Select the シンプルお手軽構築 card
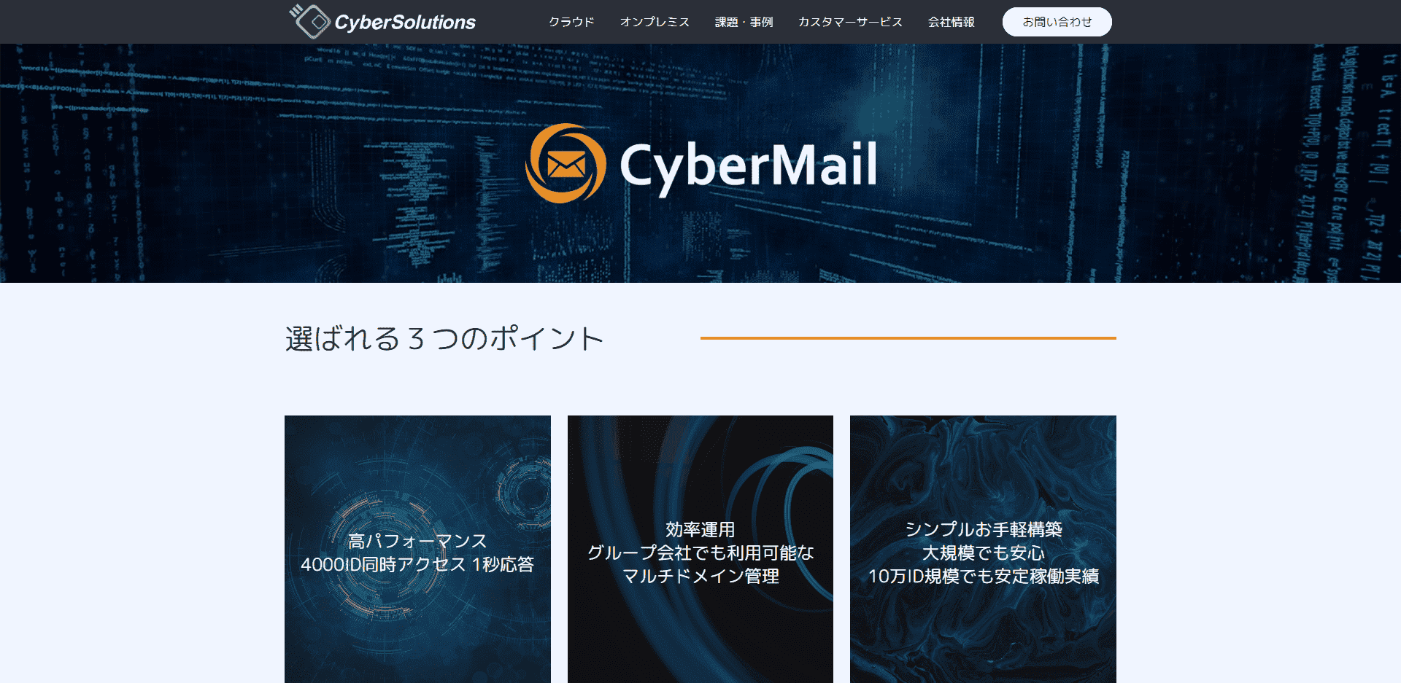Viewport: 1401px width, 683px height. 983,549
